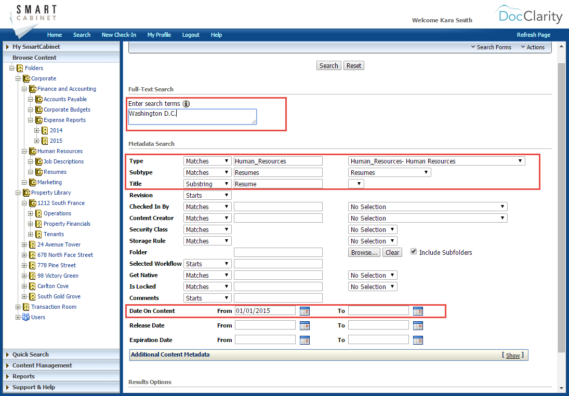Screen dimensions: 569x396
Task: Open the Expiration Date From calendar icon
Action: tap(305, 340)
